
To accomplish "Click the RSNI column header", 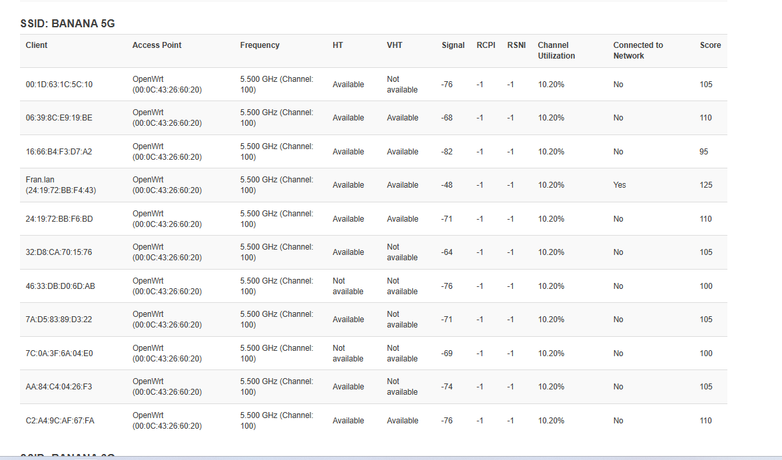I will (x=516, y=45).
